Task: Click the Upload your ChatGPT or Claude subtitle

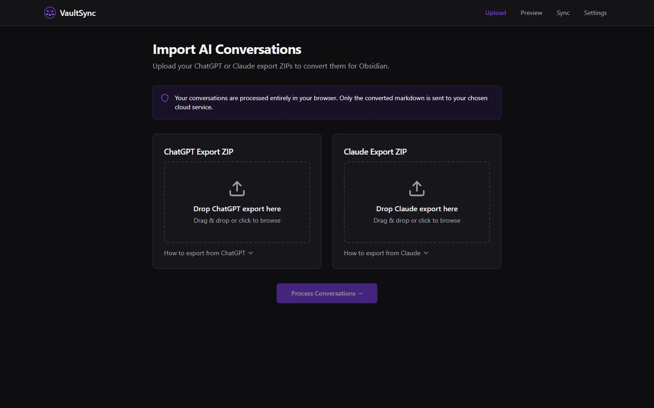Action: 271,66
